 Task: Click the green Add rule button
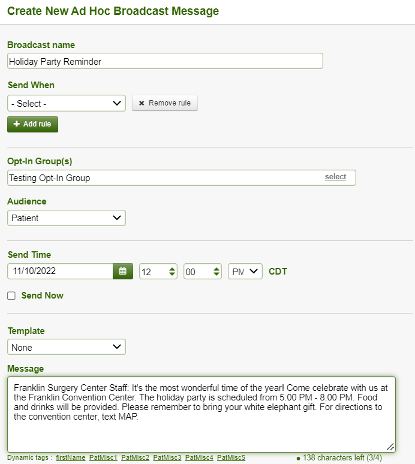pos(32,124)
